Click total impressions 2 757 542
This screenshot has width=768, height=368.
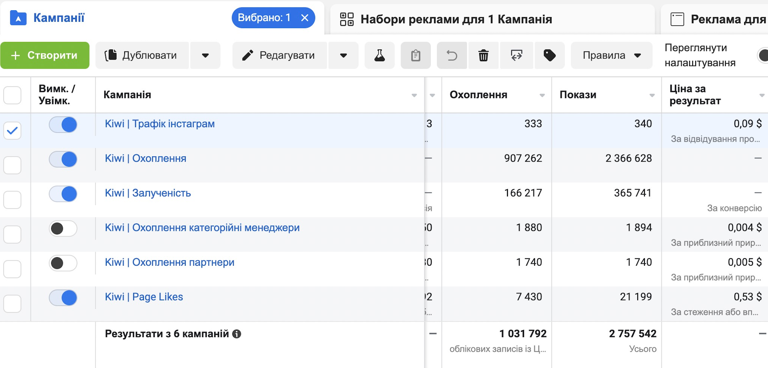(633, 334)
